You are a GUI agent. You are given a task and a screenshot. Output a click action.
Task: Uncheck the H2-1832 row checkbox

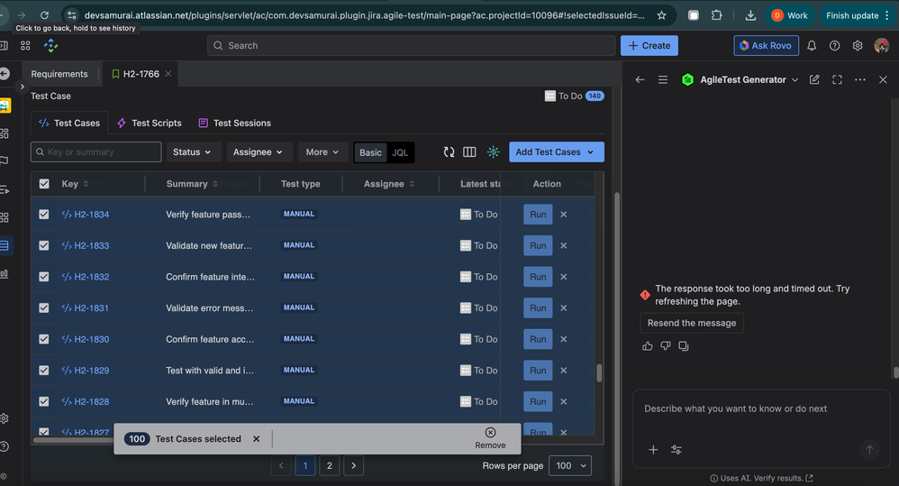tap(43, 277)
